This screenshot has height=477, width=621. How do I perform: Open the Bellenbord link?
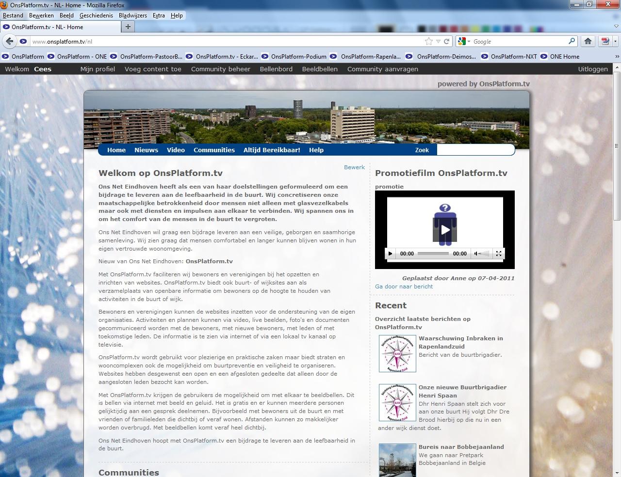coord(276,69)
